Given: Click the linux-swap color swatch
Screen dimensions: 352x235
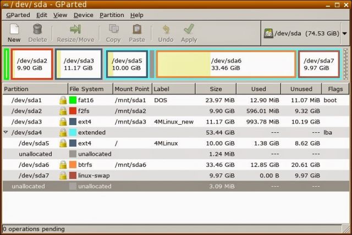Looking at the screenshot, I should [73, 175].
